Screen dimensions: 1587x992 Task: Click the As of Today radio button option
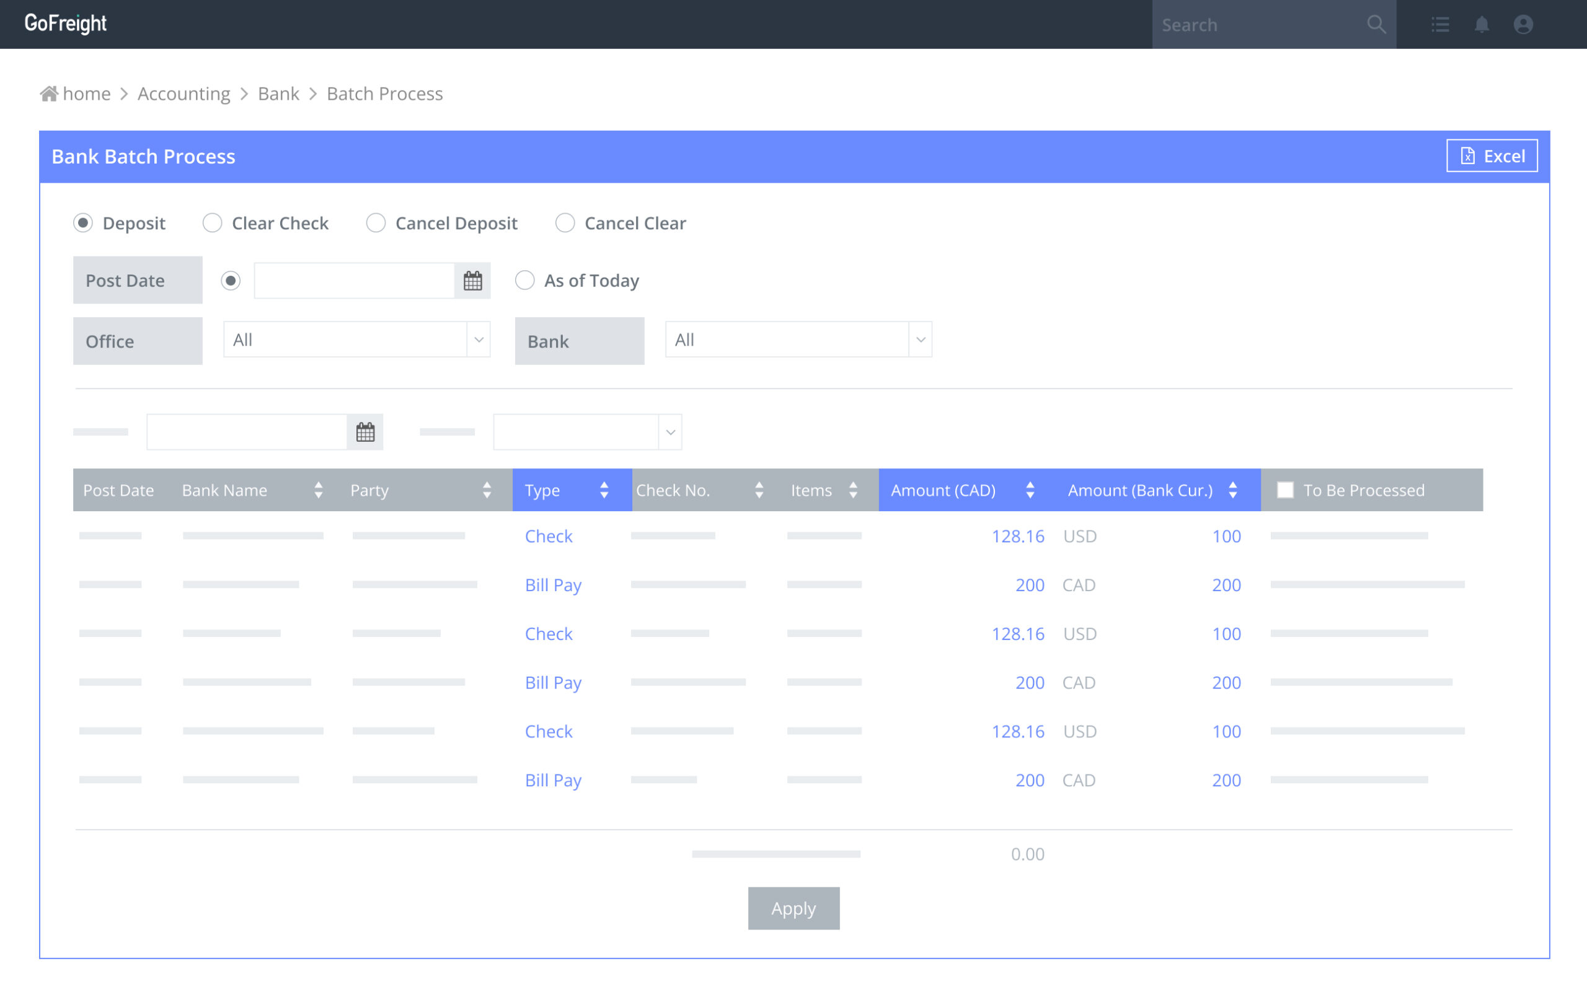point(525,279)
